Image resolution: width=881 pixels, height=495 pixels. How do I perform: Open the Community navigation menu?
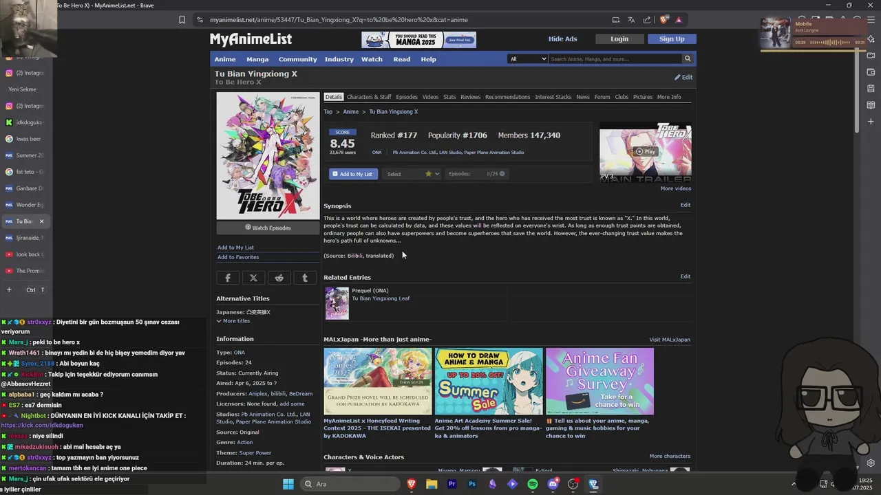(x=297, y=59)
